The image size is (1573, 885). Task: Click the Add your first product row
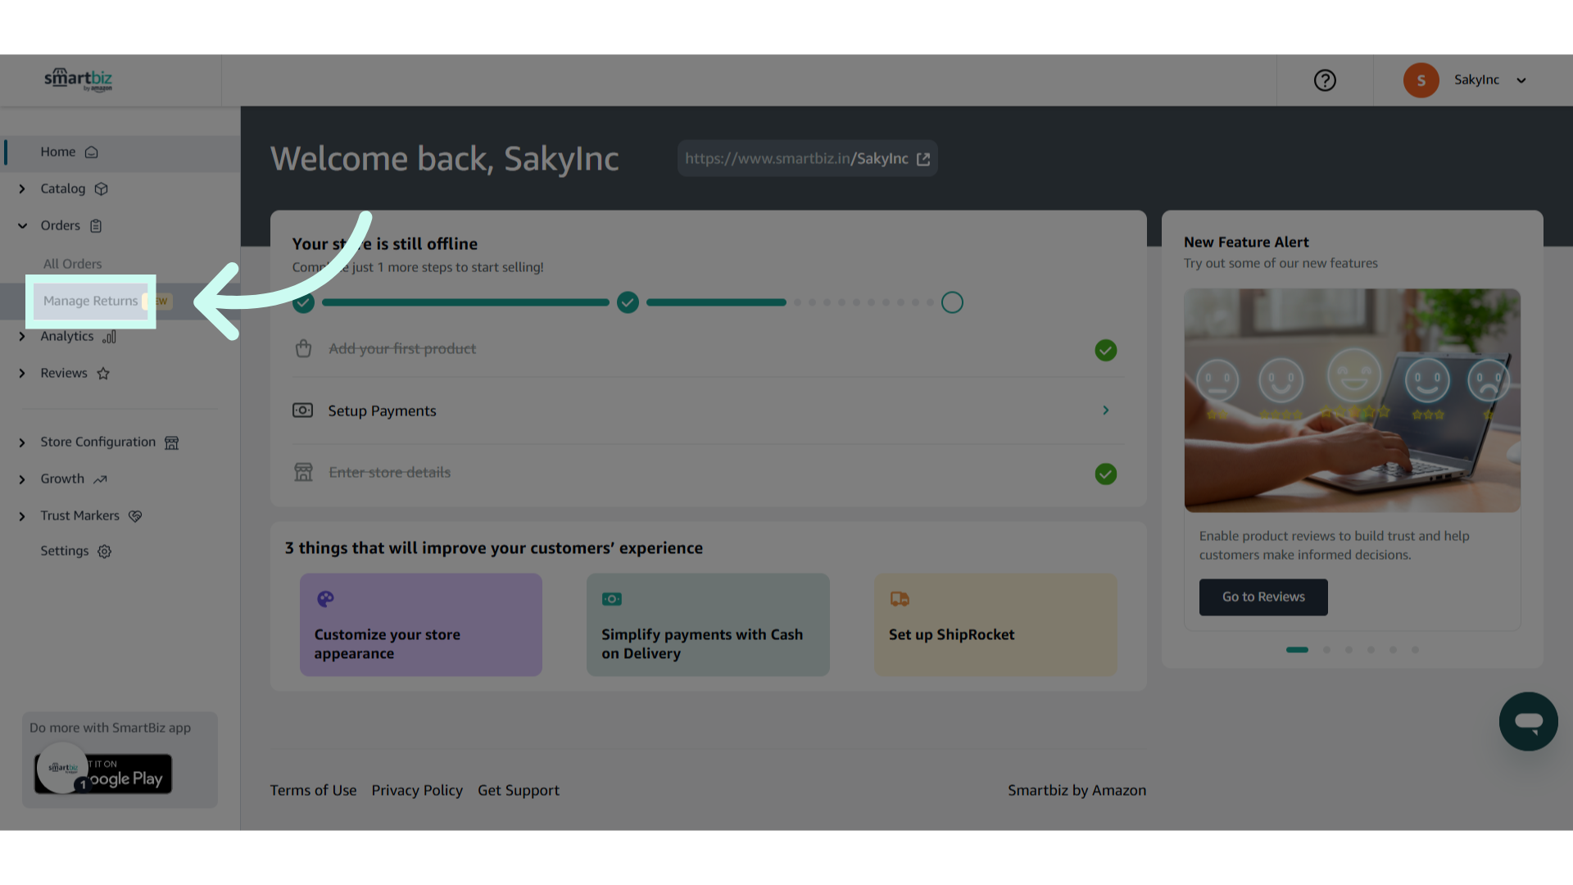(x=708, y=349)
